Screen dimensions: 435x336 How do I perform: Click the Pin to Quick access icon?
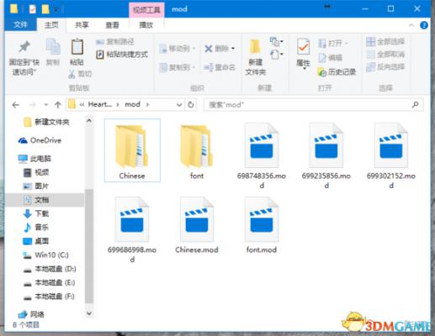point(24,47)
